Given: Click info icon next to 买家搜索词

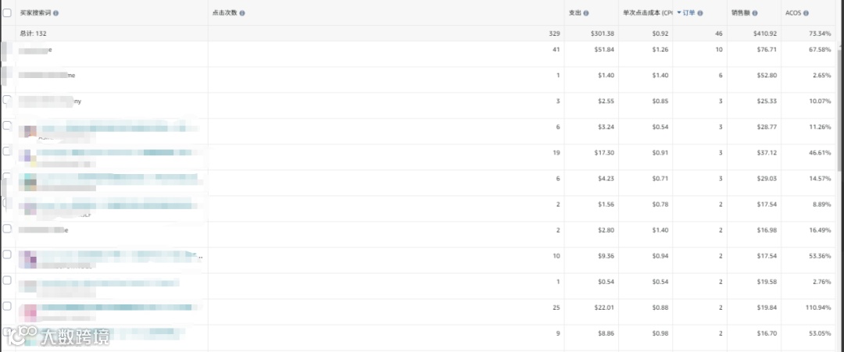Looking at the screenshot, I should tap(55, 13).
